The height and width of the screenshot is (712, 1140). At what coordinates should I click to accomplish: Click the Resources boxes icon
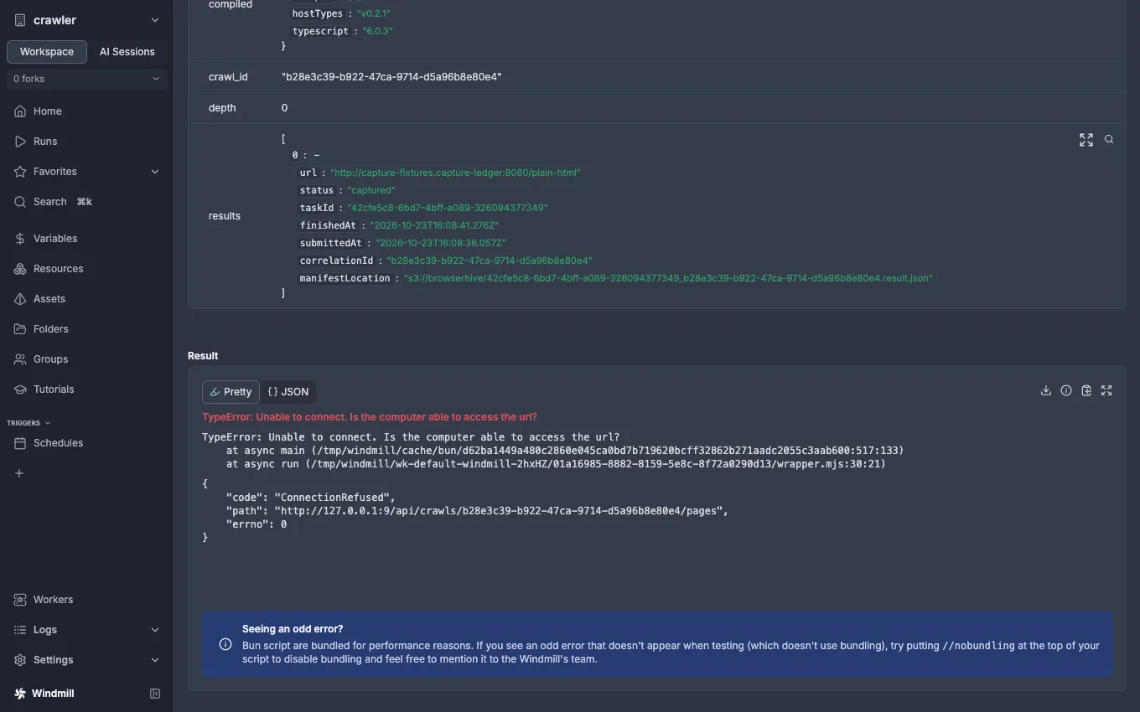[x=21, y=269]
